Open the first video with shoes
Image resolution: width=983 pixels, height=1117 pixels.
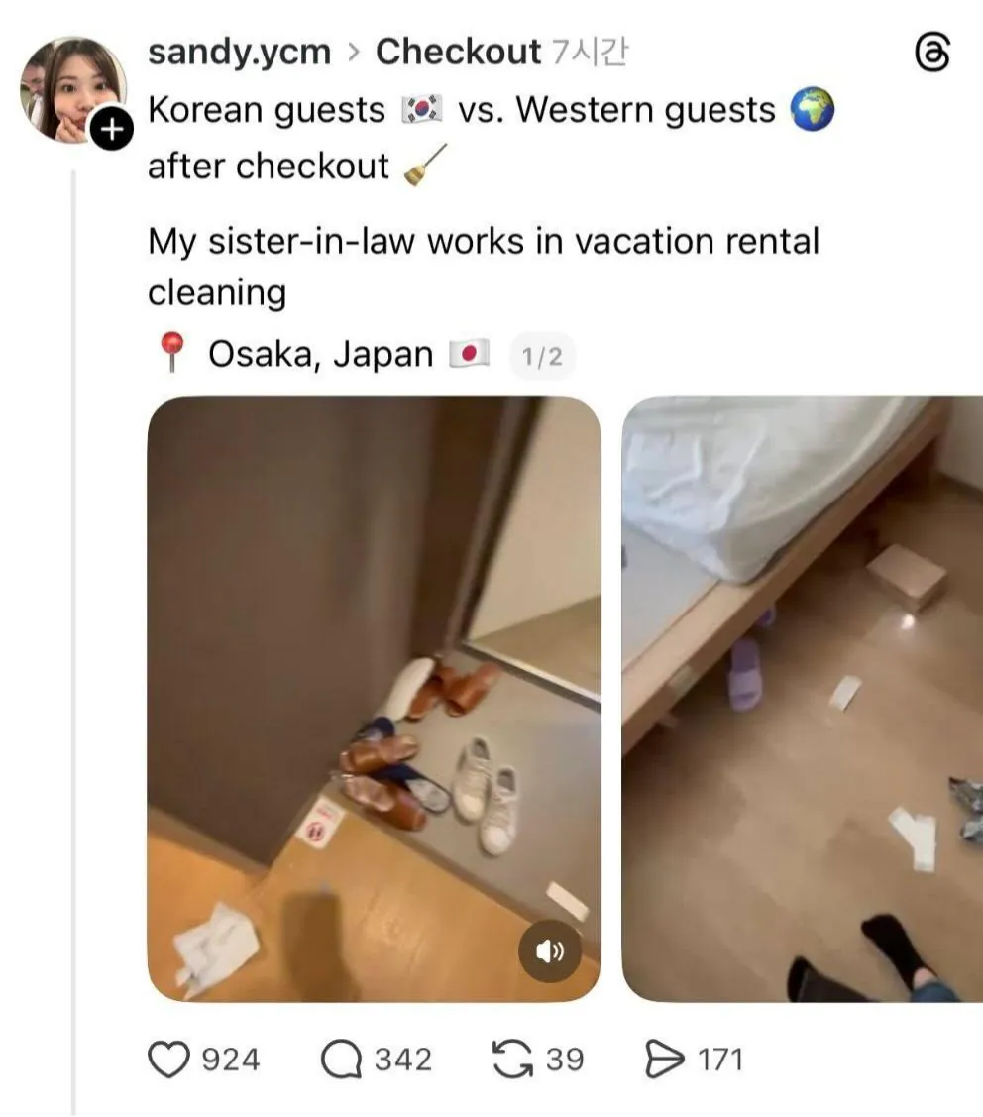click(x=374, y=700)
